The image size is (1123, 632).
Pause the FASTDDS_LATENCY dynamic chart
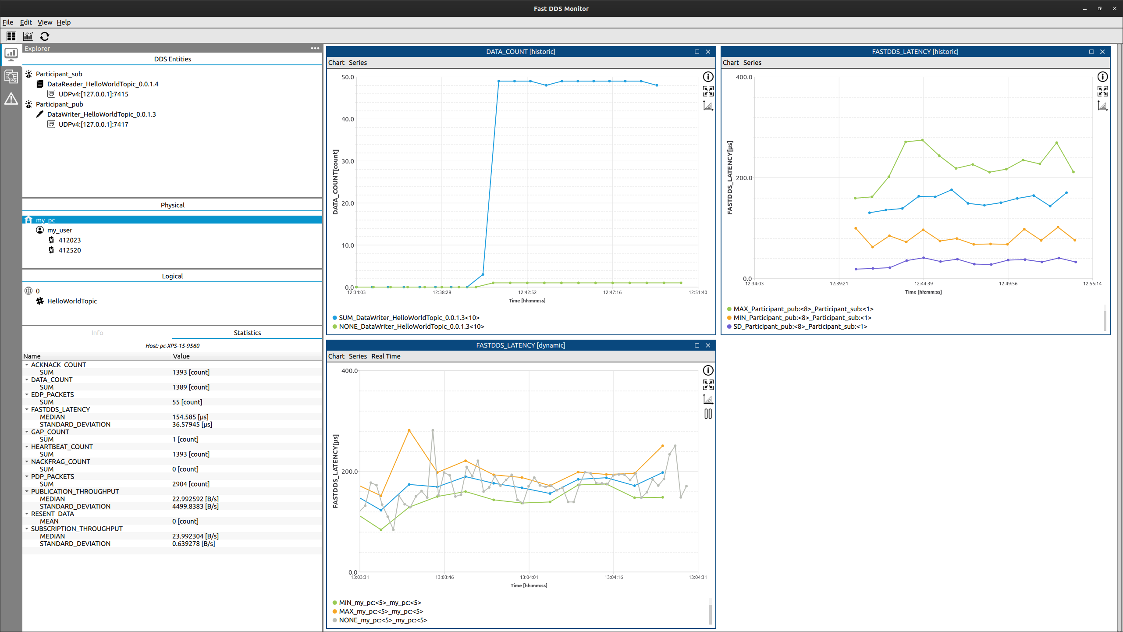click(x=708, y=414)
